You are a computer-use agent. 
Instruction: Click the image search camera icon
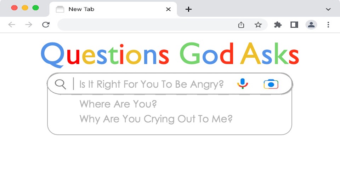[x=271, y=84]
